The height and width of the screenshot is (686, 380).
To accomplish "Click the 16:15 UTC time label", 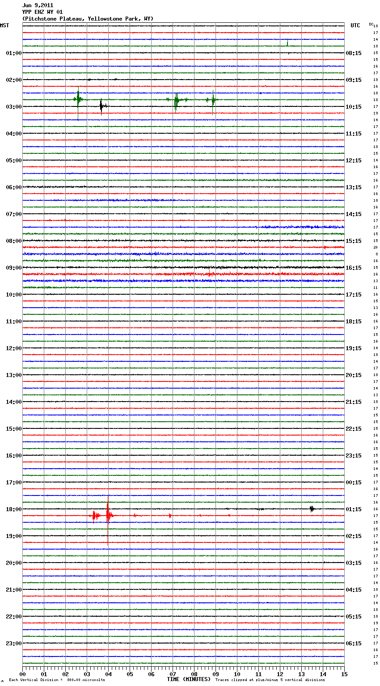I will 354,268.
